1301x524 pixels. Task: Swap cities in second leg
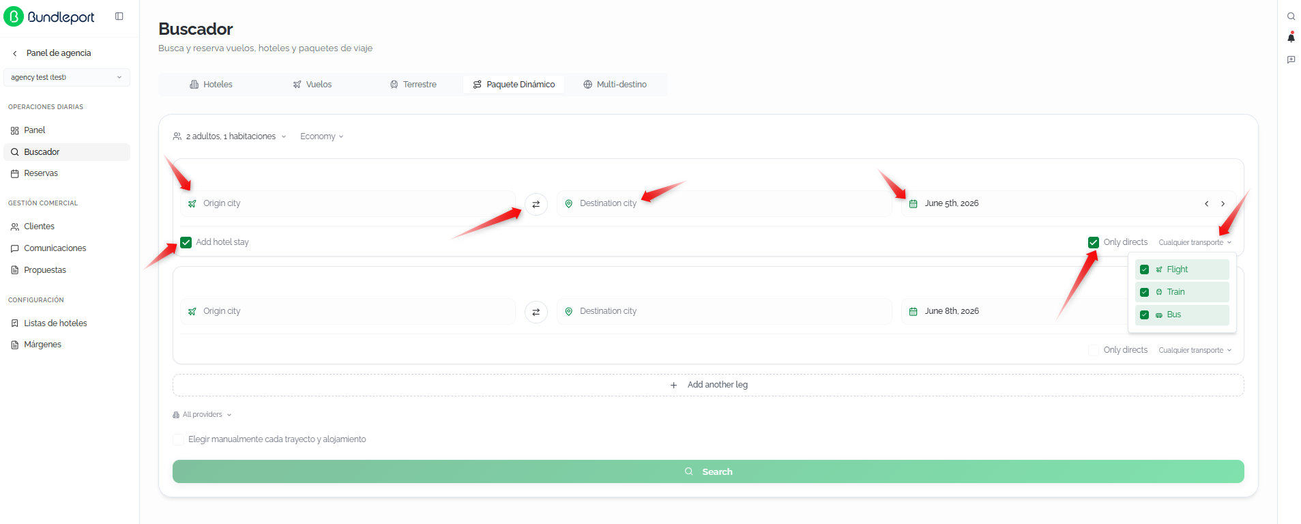pos(536,312)
